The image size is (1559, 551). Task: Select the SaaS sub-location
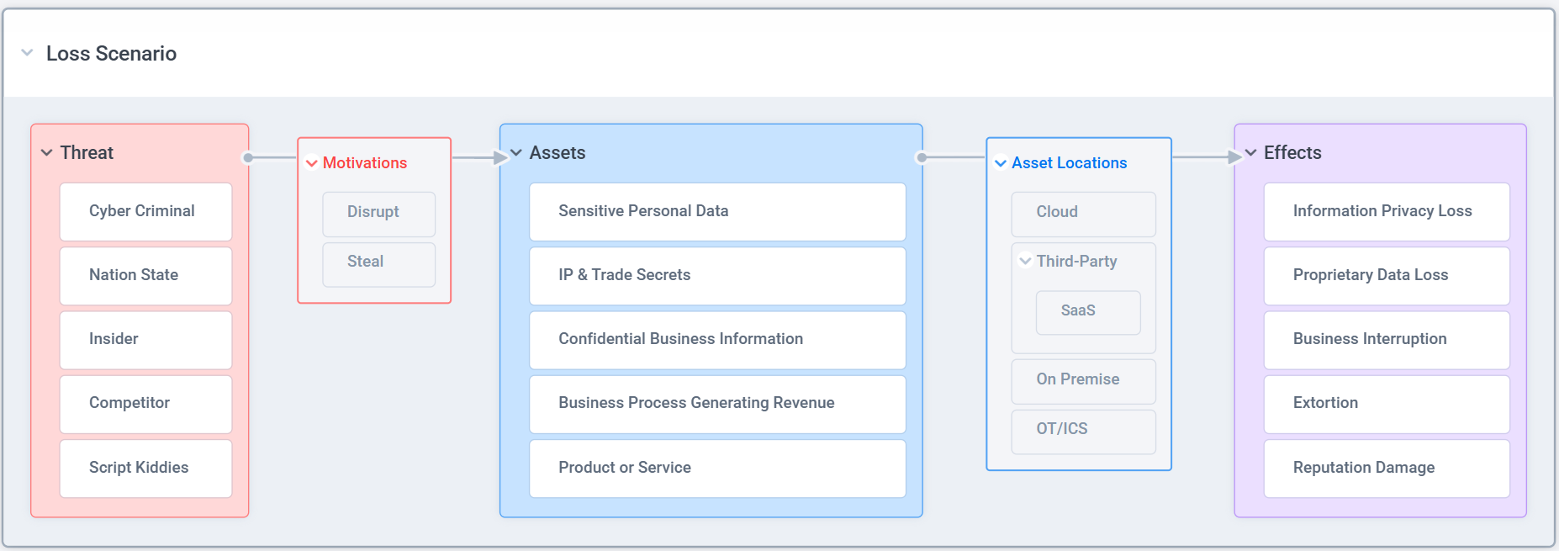1087,311
